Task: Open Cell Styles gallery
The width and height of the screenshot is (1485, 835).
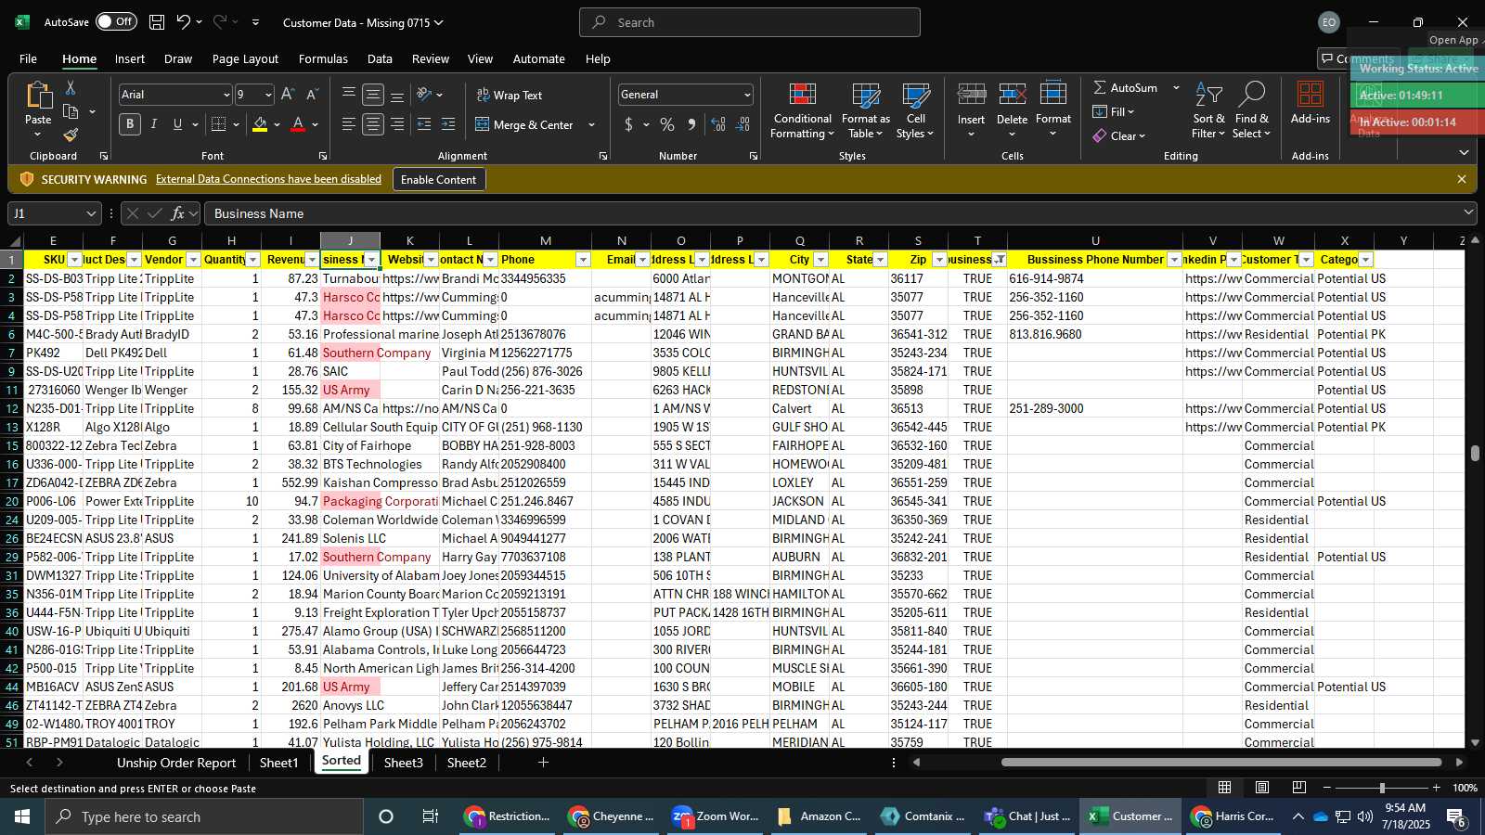Action: [x=915, y=111]
